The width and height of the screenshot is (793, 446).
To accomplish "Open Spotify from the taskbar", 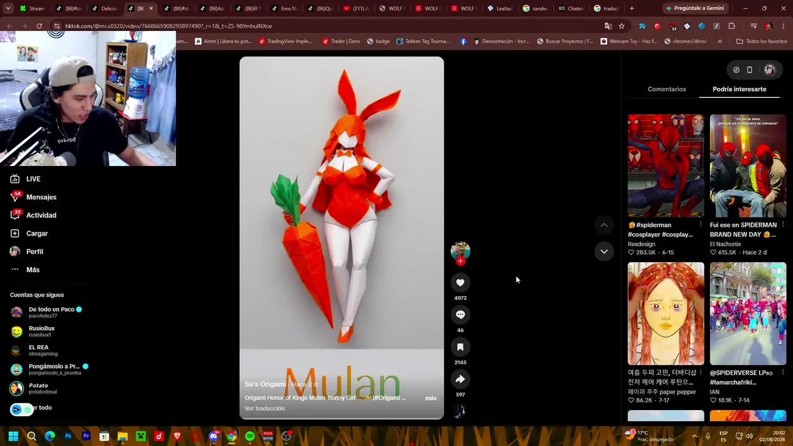I will pos(250,436).
